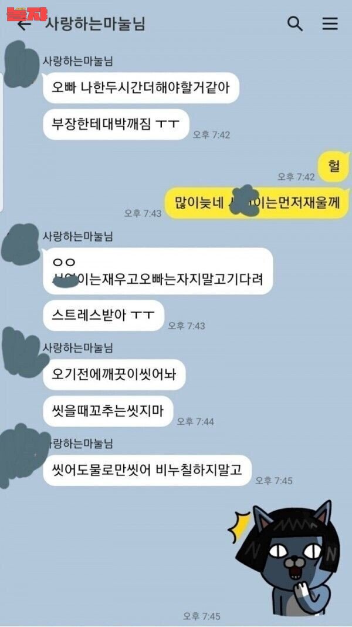Select the yellow 헐 bubble
352x627 pixels.
333,167
